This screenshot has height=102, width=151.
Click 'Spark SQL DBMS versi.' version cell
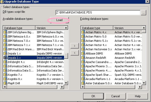tap(128, 75)
